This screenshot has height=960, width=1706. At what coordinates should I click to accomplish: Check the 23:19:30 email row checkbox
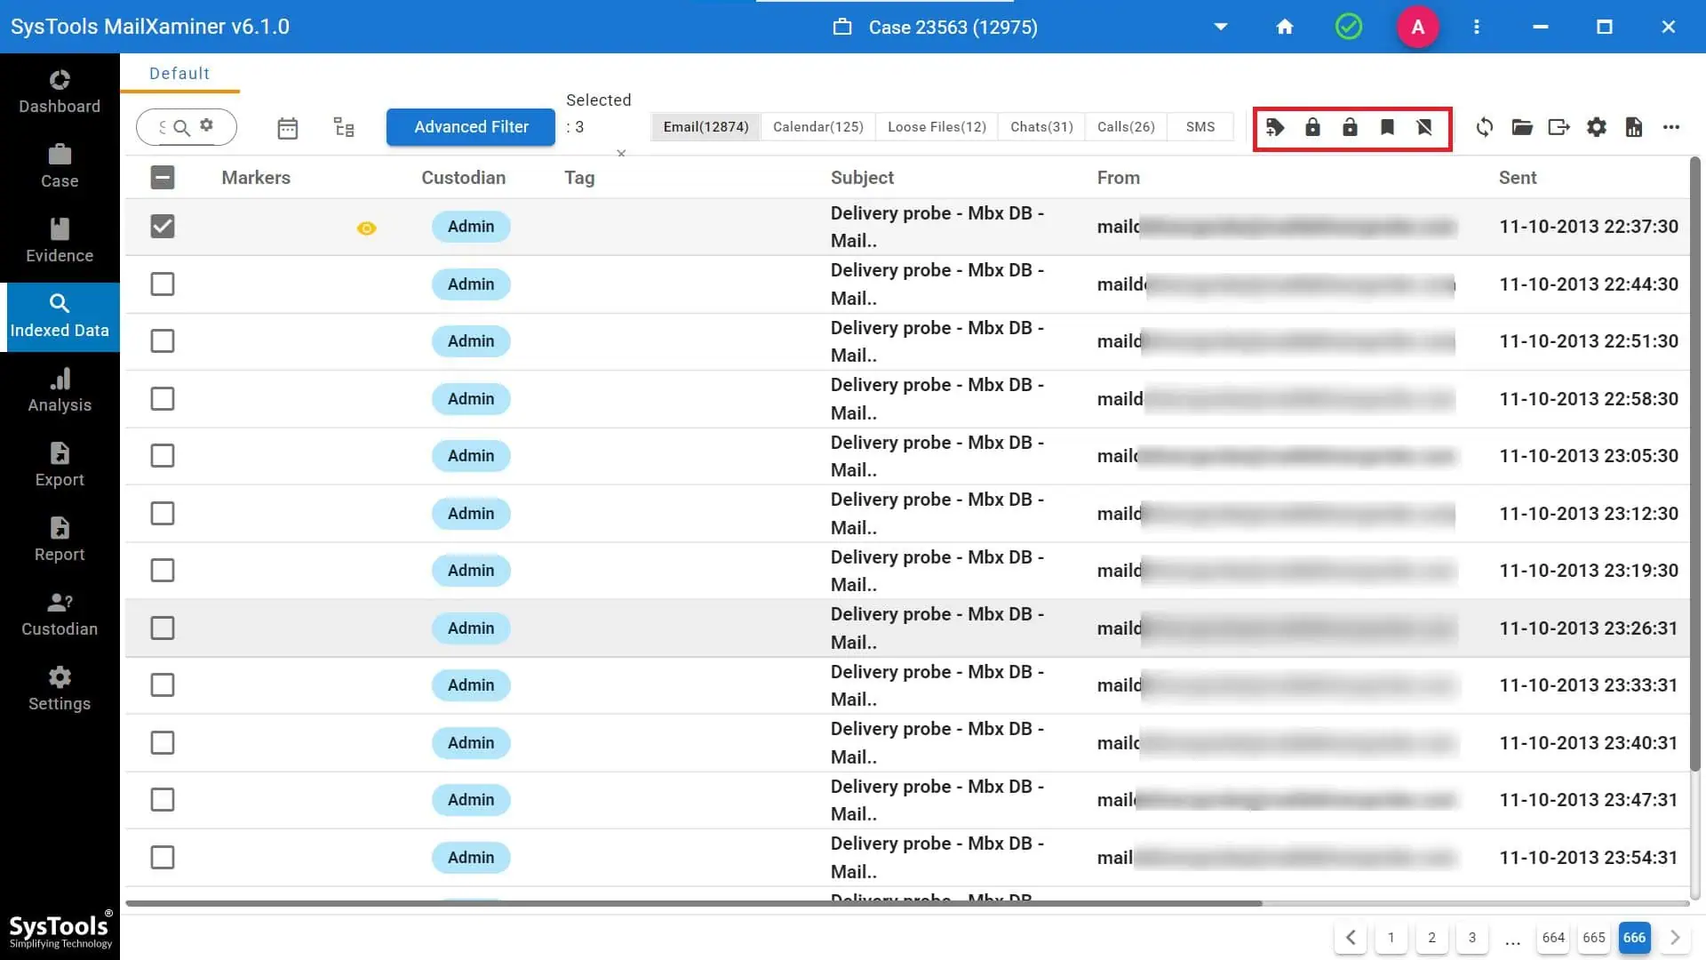pyautogui.click(x=163, y=570)
